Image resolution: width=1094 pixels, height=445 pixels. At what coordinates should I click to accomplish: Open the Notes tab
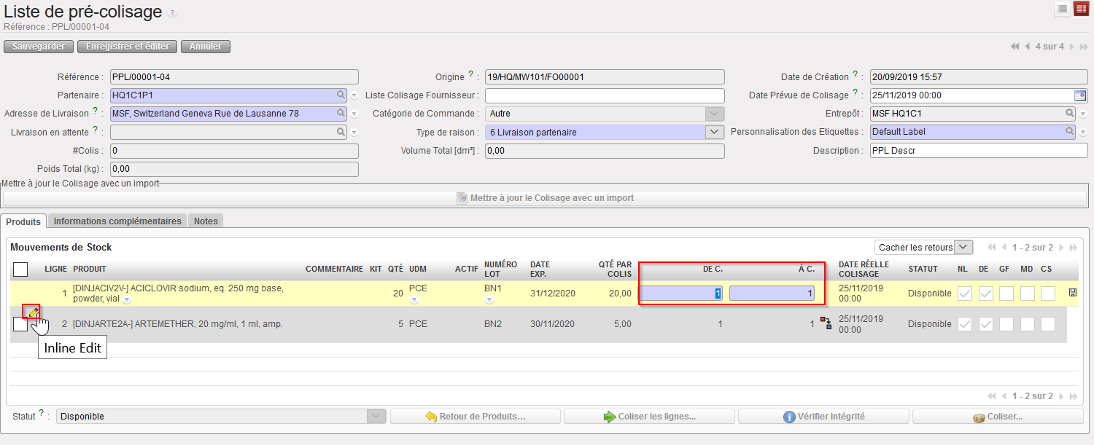(x=206, y=221)
